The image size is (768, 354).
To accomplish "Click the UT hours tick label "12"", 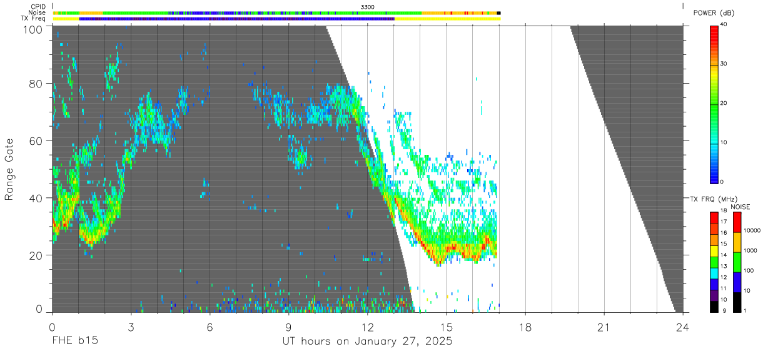I will point(367,327).
